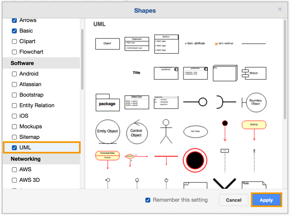Select the Use Case ellipse shape
This screenshot has height=216, width=290.
pyautogui.click(x=195, y=131)
